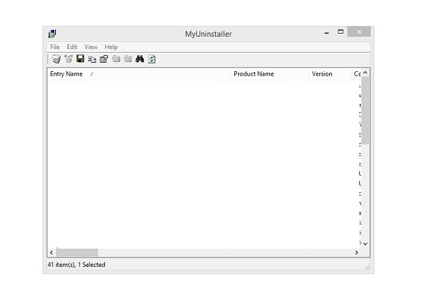Click the vertical scrollbar up arrow
The image size is (421, 303).
pyautogui.click(x=365, y=73)
